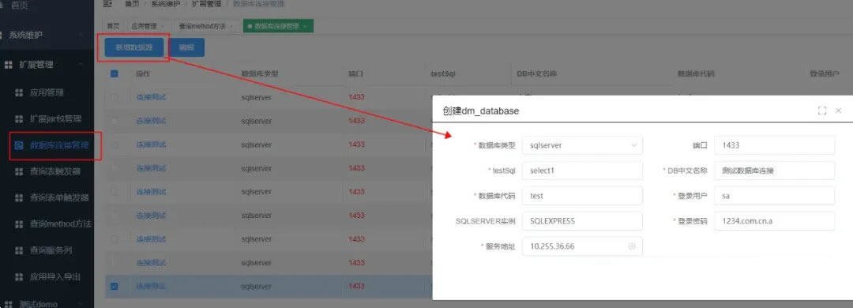Switch to the 首页 page tab
The image size is (853, 308).
tap(113, 26)
